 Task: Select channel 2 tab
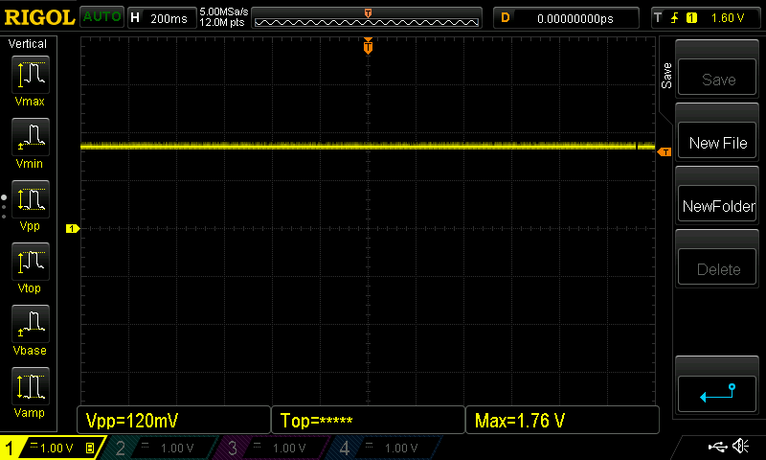(x=159, y=448)
